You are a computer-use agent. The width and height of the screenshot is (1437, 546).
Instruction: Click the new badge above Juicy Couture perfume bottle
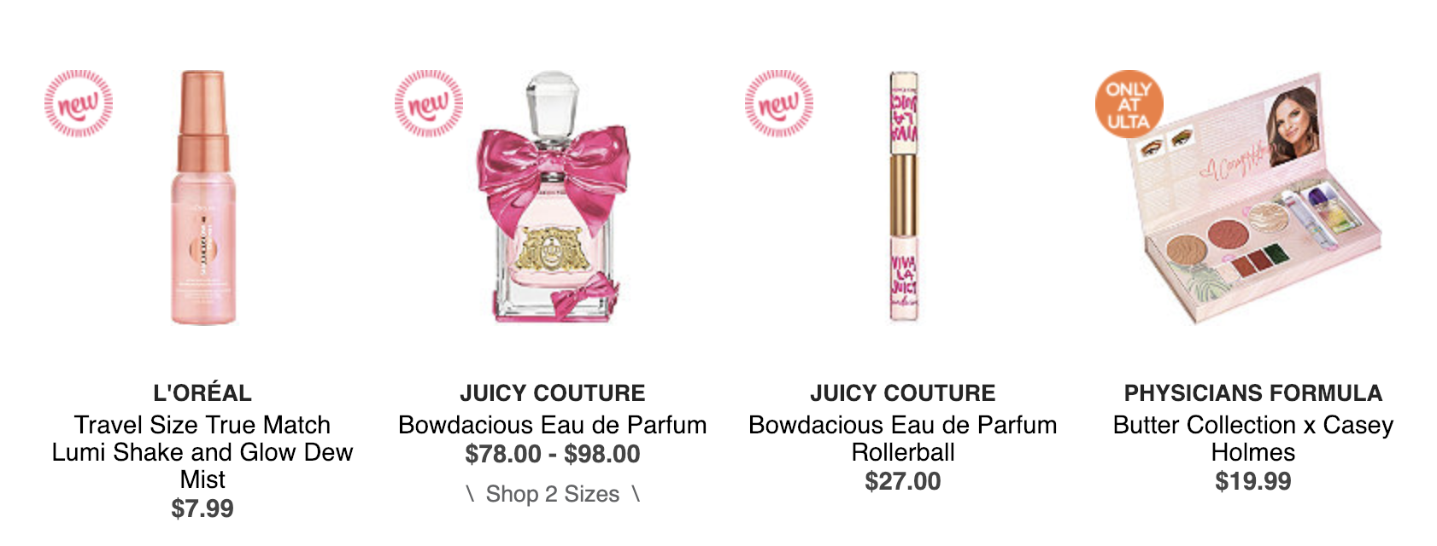pos(429,104)
